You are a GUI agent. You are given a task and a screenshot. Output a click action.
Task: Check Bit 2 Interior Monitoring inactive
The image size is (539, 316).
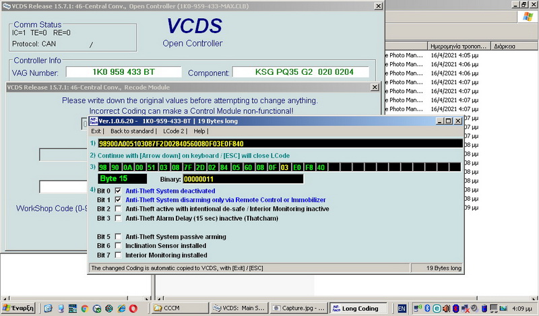coord(118,209)
